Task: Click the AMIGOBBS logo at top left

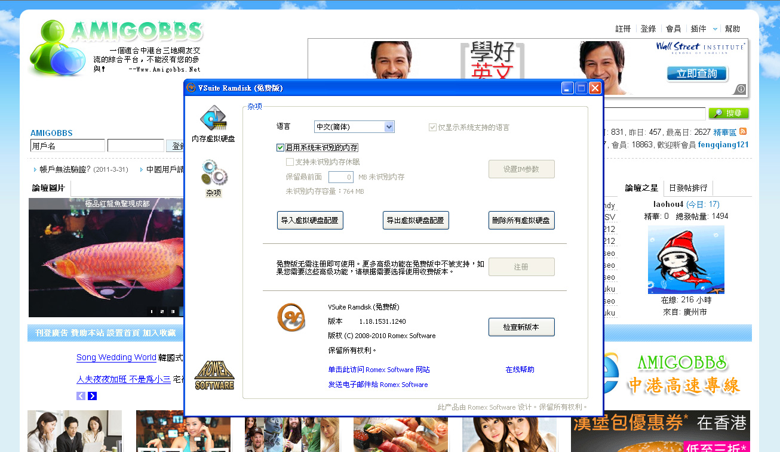Action: tap(116, 48)
